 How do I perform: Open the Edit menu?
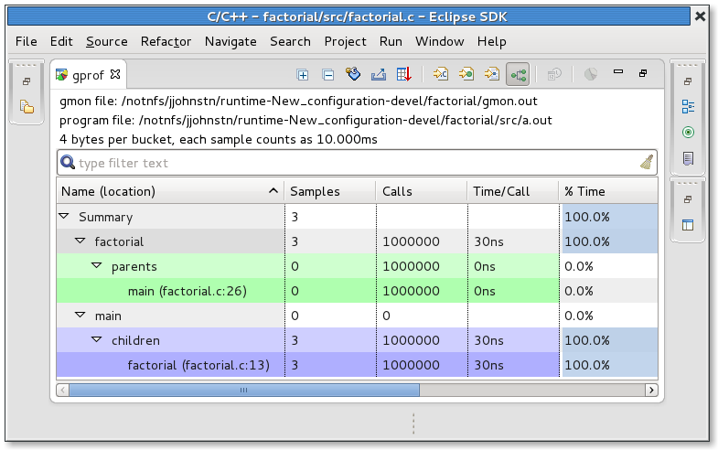tap(61, 42)
